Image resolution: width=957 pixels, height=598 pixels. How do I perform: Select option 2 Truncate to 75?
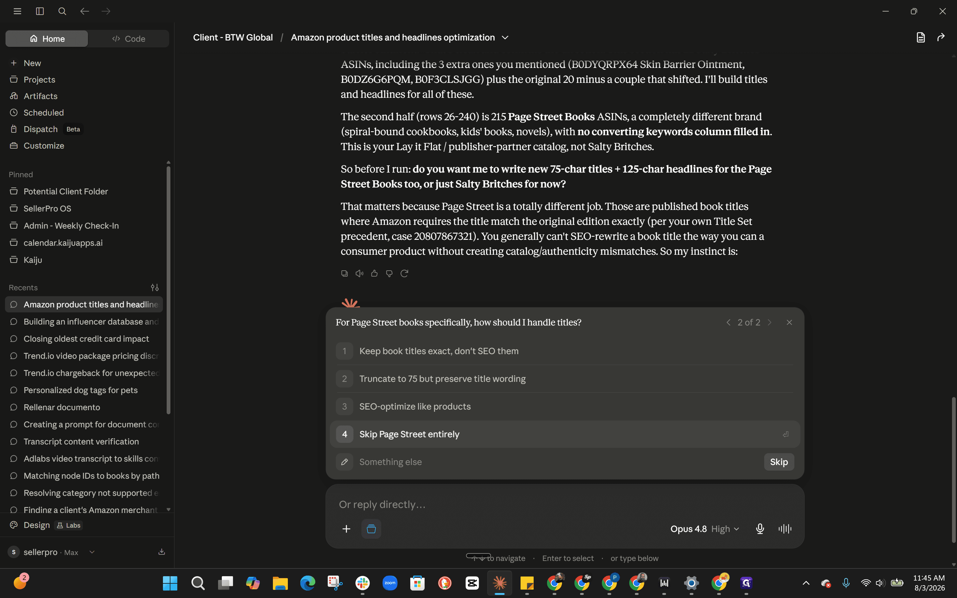tap(565, 378)
